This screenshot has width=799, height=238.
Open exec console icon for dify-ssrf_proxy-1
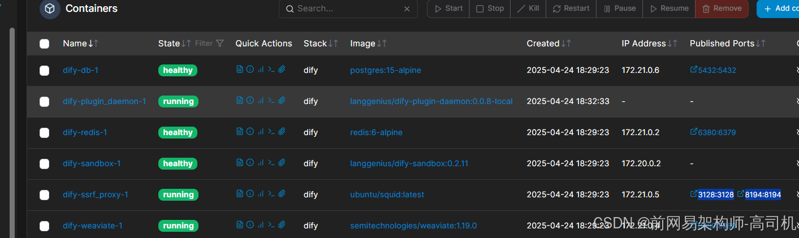(x=271, y=194)
